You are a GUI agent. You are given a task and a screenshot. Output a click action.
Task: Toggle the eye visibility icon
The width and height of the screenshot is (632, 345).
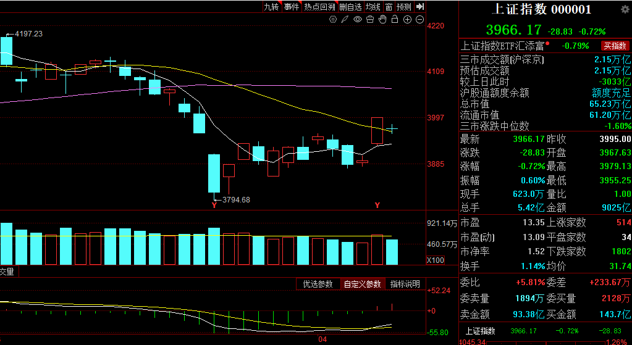point(358,20)
